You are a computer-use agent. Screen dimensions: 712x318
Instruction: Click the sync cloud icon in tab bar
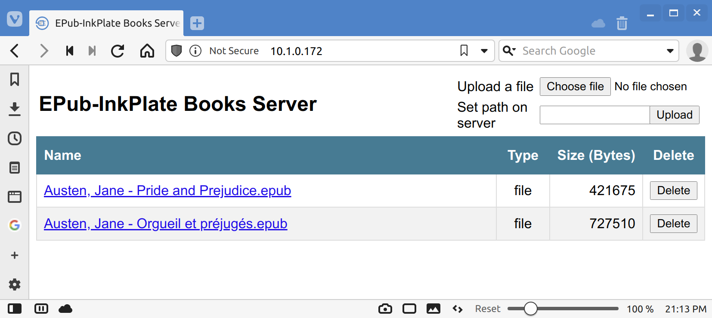[598, 23]
